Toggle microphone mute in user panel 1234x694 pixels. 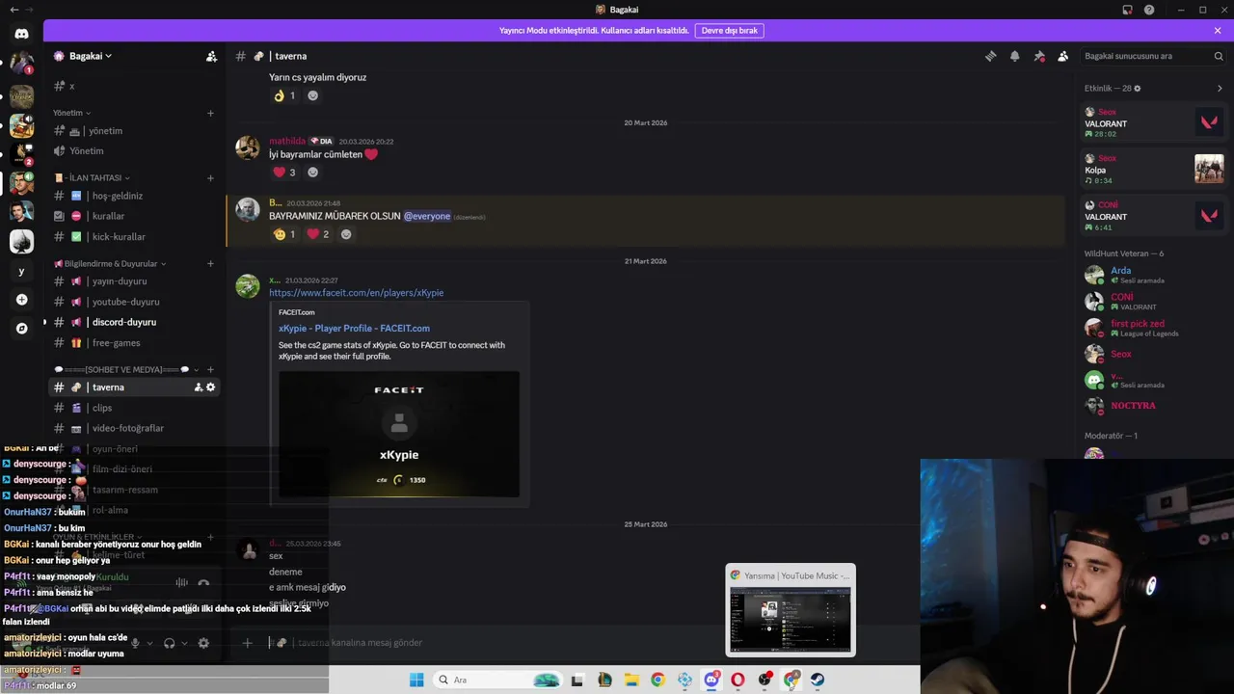click(x=135, y=643)
